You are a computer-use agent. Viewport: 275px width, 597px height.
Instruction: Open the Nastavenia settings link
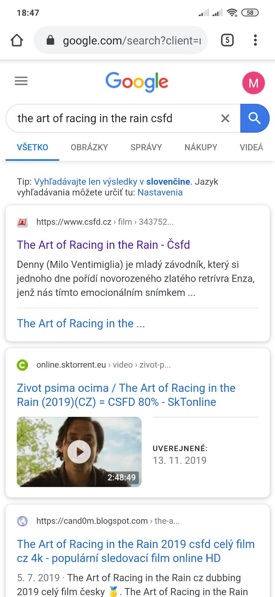(x=160, y=193)
